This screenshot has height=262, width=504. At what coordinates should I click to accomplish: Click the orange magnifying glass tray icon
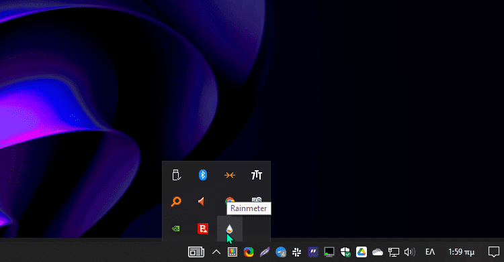(x=176, y=202)
